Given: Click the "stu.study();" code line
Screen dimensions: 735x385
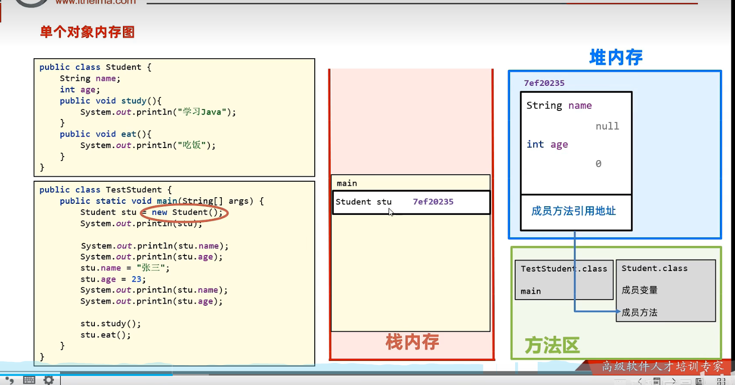Looking at the screenshot, I should [x=110, y=324].
